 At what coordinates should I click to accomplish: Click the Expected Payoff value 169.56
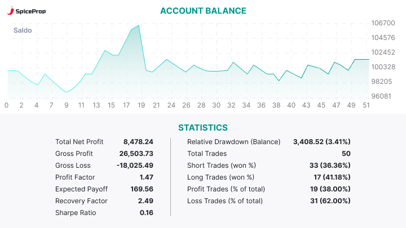(142, 189)
